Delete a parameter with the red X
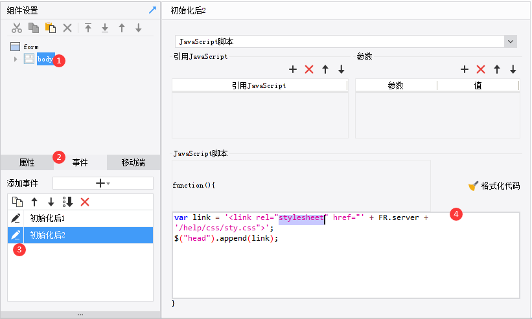Screen dimensions: 532x319 pyautogui.click(x=481, y=69)
